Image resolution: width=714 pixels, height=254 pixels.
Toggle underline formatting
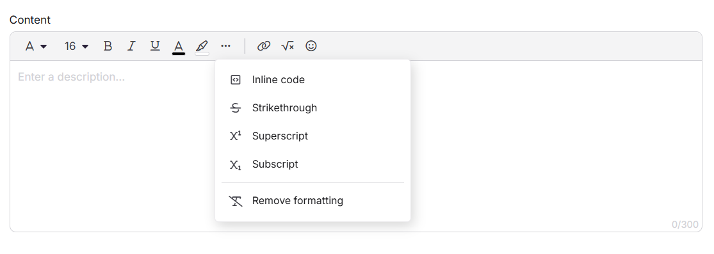(x=155, y=46)
